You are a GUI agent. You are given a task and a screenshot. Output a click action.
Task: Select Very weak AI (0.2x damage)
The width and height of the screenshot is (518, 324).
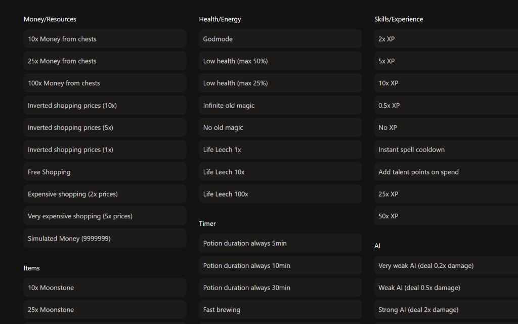[445, 265]
